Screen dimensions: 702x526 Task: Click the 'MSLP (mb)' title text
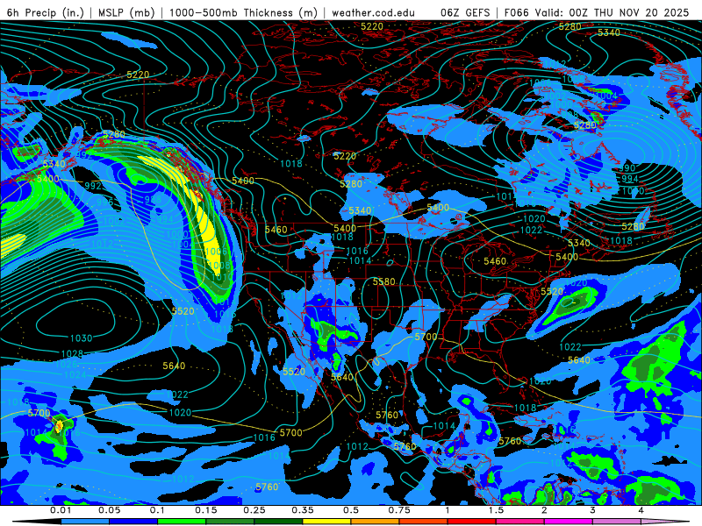(126, 12)
